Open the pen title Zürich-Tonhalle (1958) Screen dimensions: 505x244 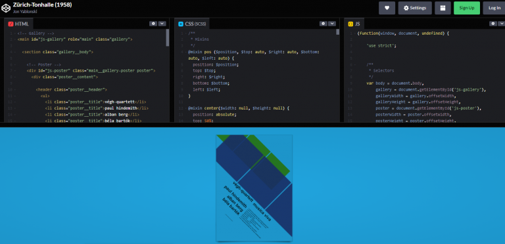pos(42,5)
